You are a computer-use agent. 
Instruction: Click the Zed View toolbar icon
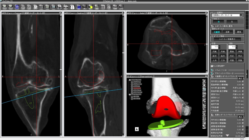115,7
